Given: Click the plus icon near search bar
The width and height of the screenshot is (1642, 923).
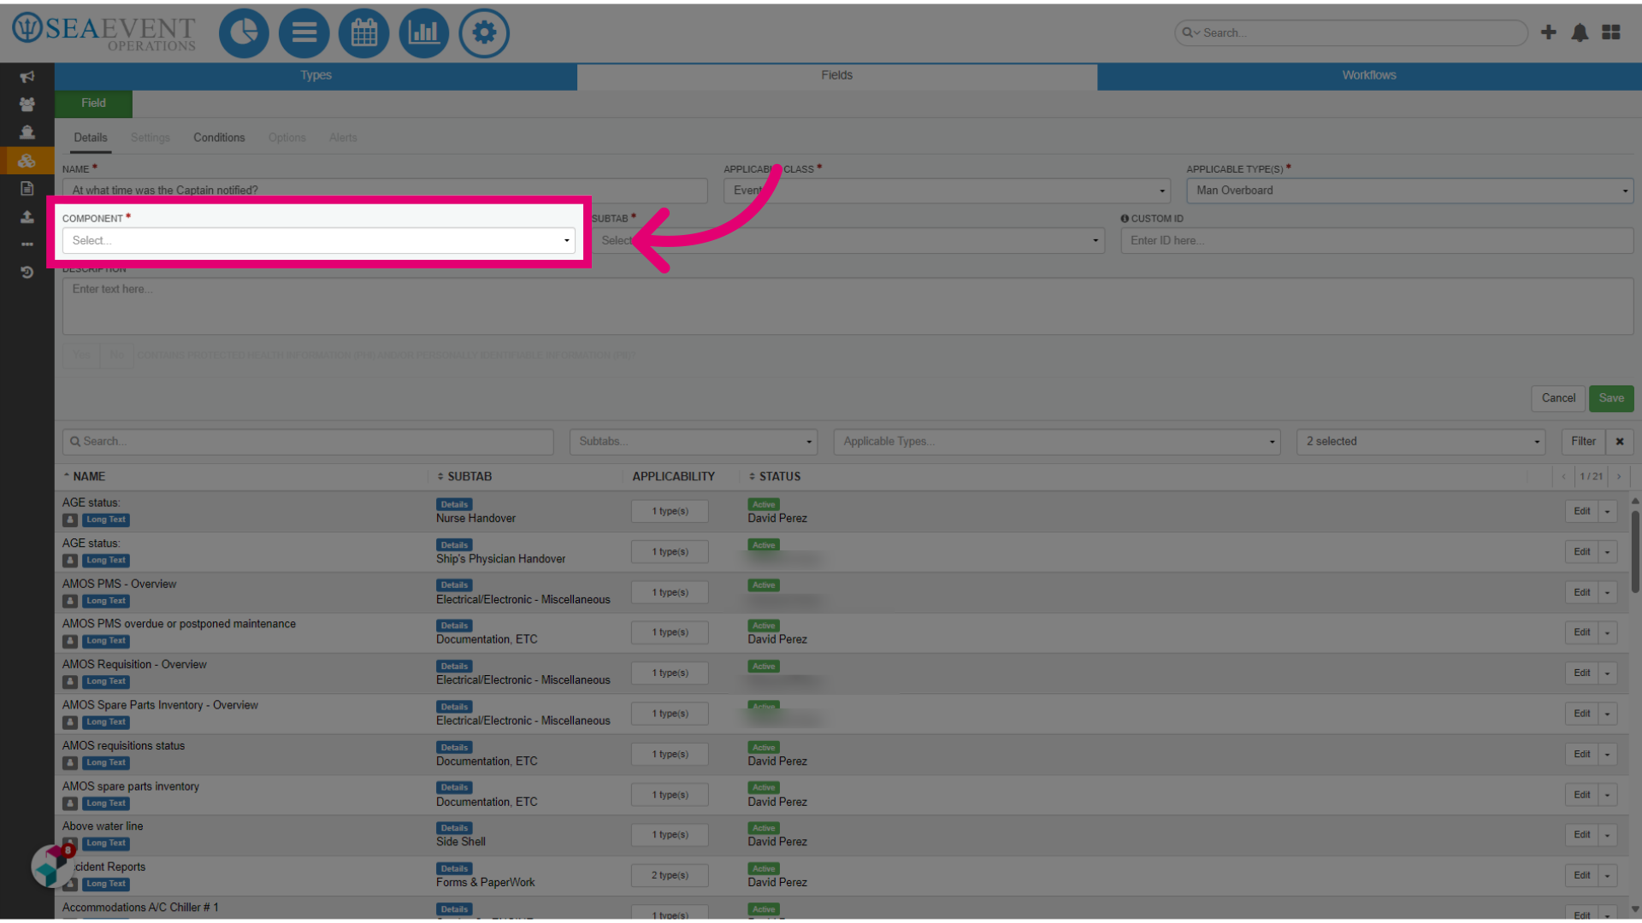Looking at the screenshot, I should click(1549, 32).
